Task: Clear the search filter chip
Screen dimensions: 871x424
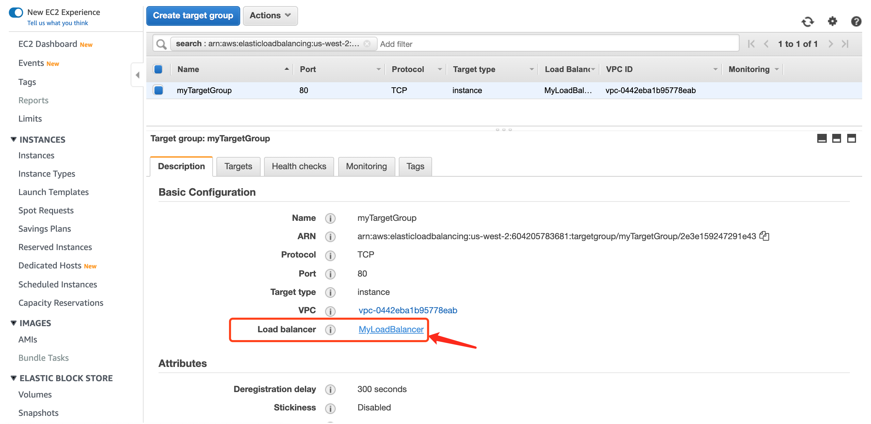Action: (x=367, y=44)
